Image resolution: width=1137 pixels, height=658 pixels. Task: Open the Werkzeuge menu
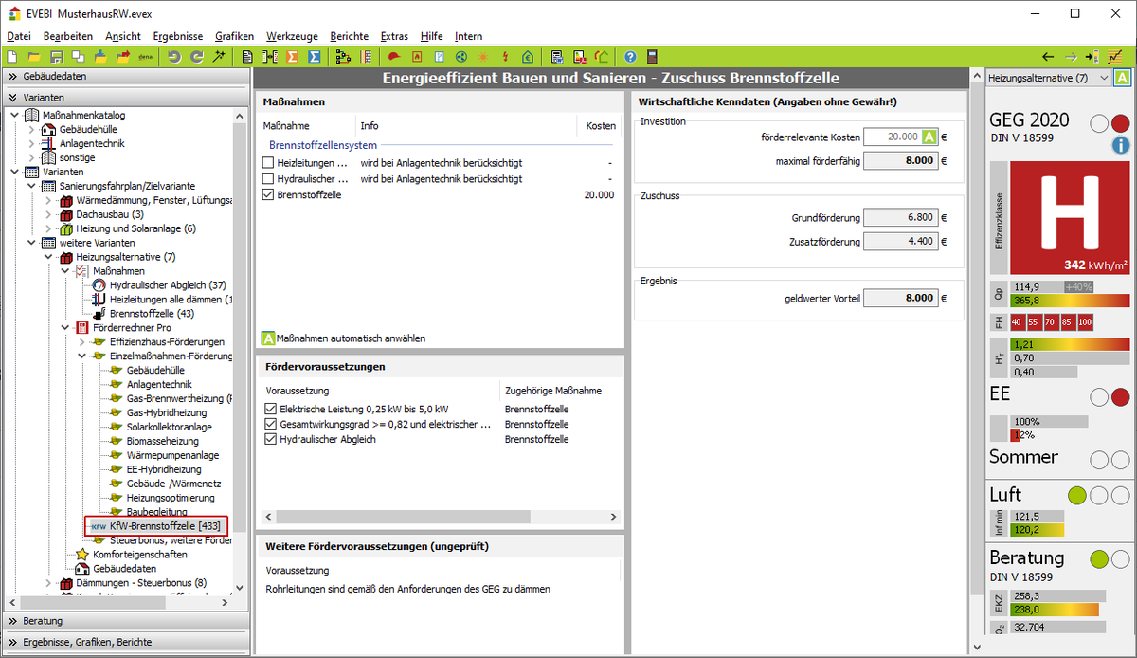292,36
